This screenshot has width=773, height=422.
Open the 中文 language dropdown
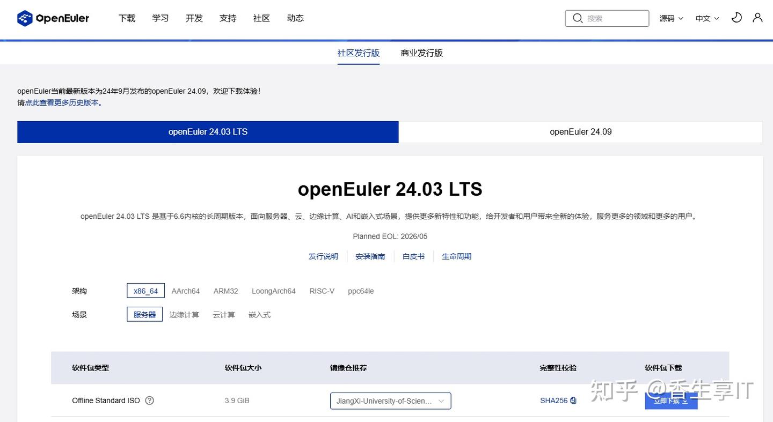coord(706,18)
